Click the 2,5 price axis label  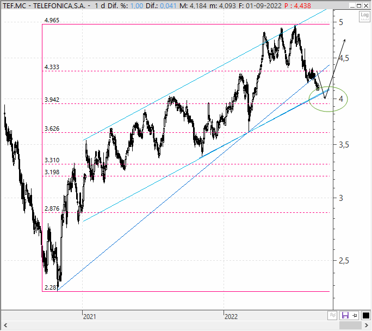[x=344, y=261]
